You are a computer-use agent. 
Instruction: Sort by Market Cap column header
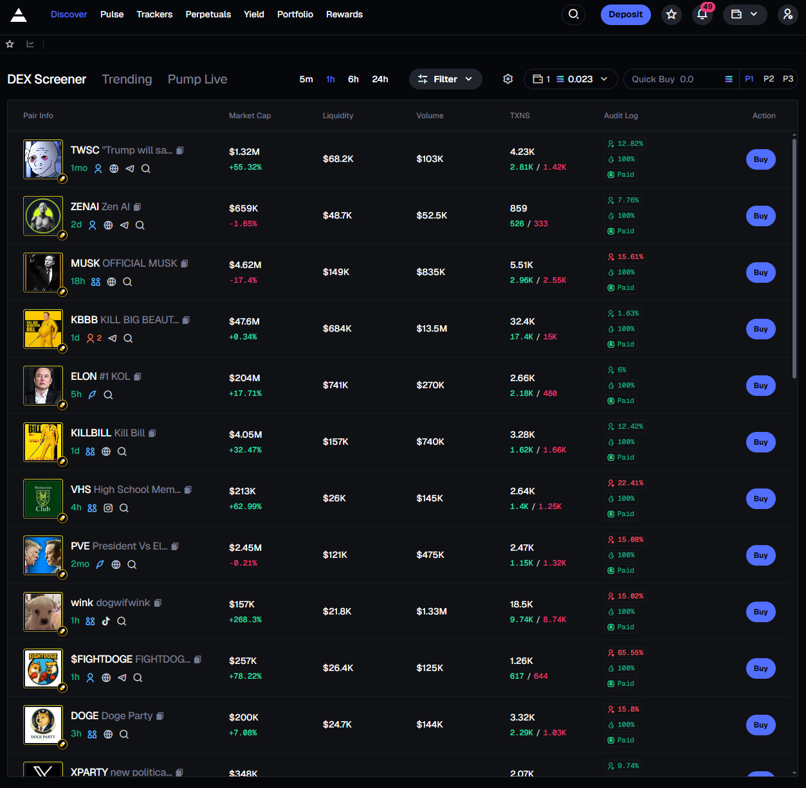250,116
